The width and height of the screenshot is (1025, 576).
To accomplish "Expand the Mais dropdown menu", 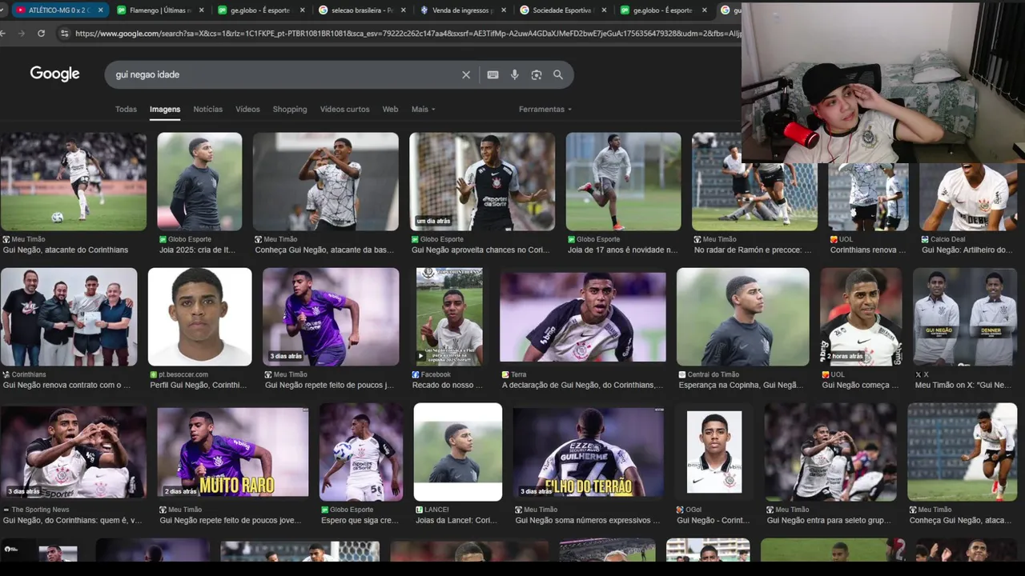I will [x=423, y=110].
